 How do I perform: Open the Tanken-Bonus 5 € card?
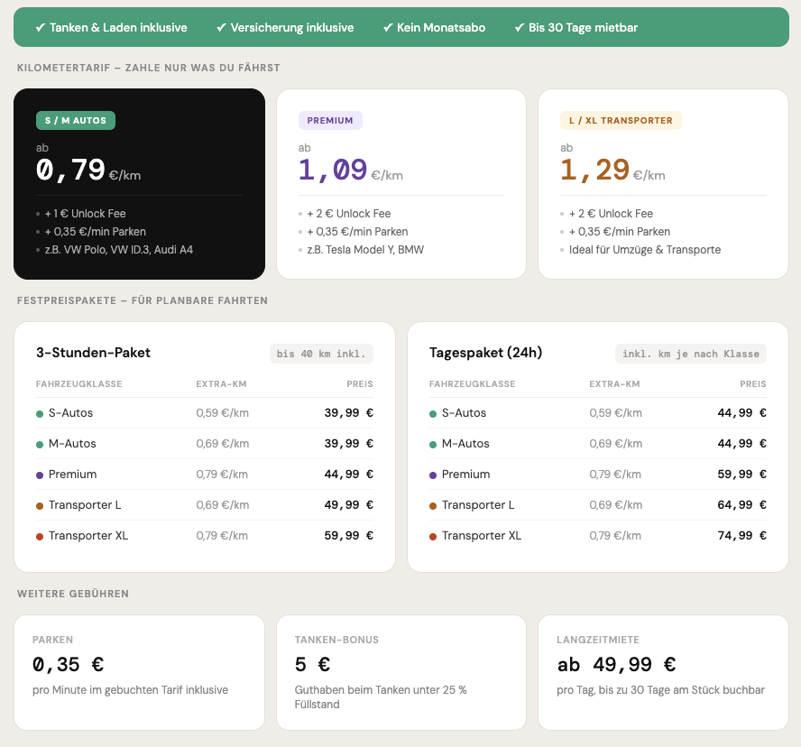click(401, 672)
